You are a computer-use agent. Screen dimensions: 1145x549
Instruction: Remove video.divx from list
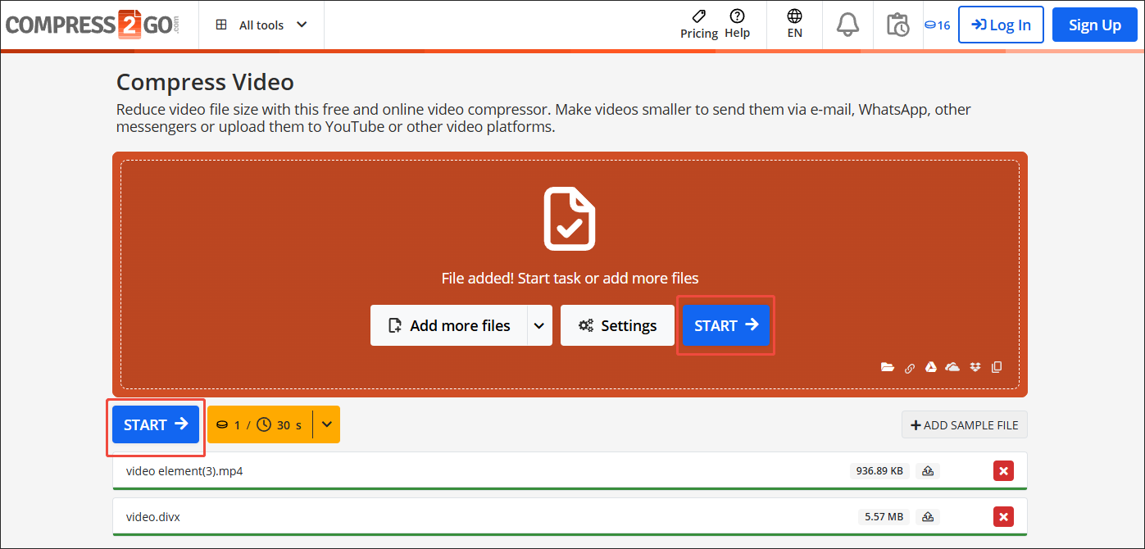pyautogui.click(x=1003, y=516)
